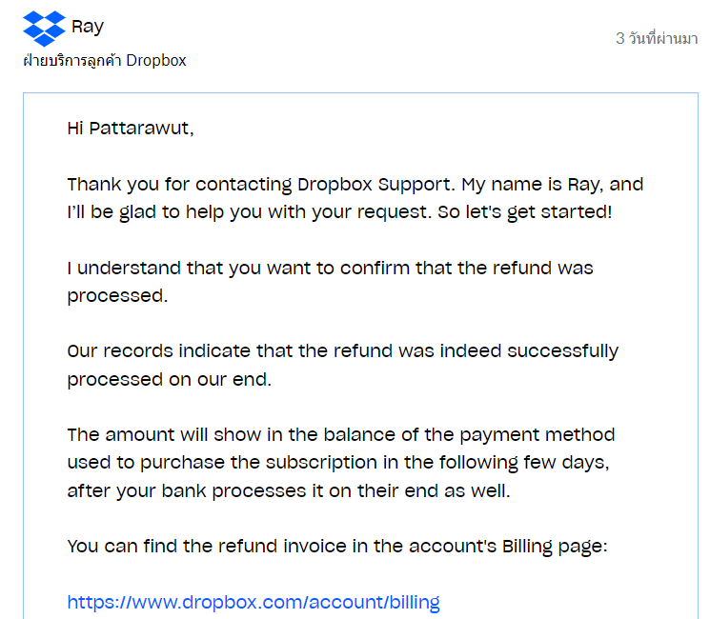The width and height of the screenshot is (710, 619).
Task: Click the ฝ่ายบริการลูกค้า Dropbox label
Action: pyautogui.click(x=105, y=60)
